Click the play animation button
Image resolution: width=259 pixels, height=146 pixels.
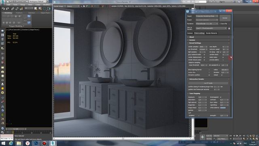tap(237, 136)
